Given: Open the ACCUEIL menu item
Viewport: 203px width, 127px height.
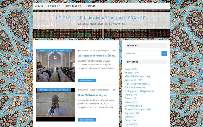Looking at the screenshot, I should point(39,6).
